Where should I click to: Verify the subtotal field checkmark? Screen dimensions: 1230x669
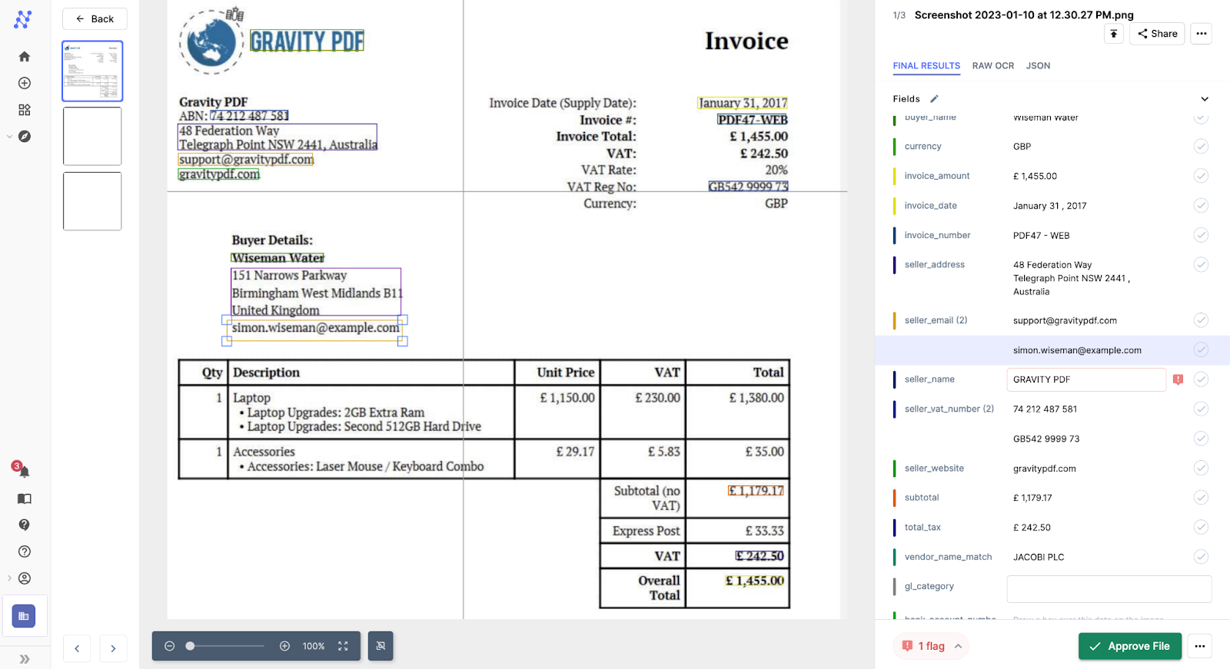coord(1201,498)
